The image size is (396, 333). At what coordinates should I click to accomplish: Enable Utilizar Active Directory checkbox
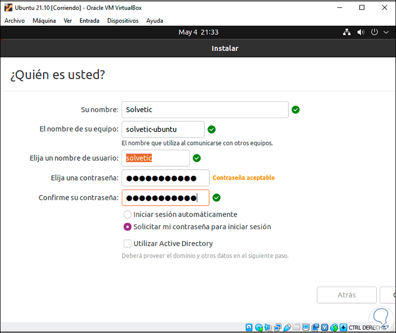[127, 244]
